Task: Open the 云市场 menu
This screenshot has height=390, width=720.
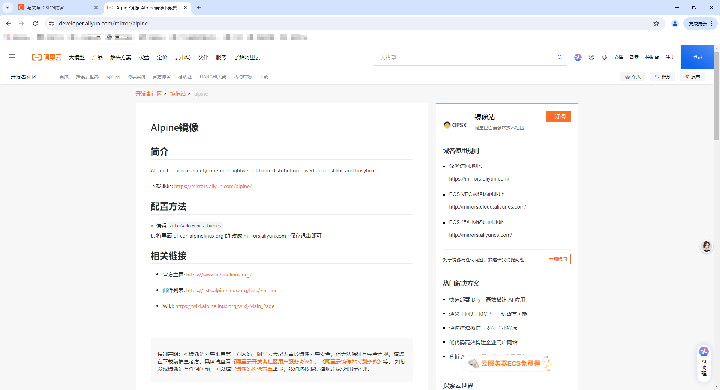Action: (183, 57)
